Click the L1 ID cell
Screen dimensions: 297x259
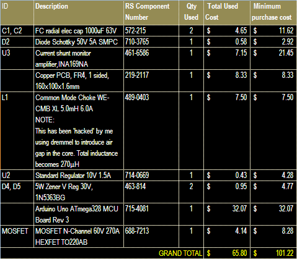coord(17,131)
